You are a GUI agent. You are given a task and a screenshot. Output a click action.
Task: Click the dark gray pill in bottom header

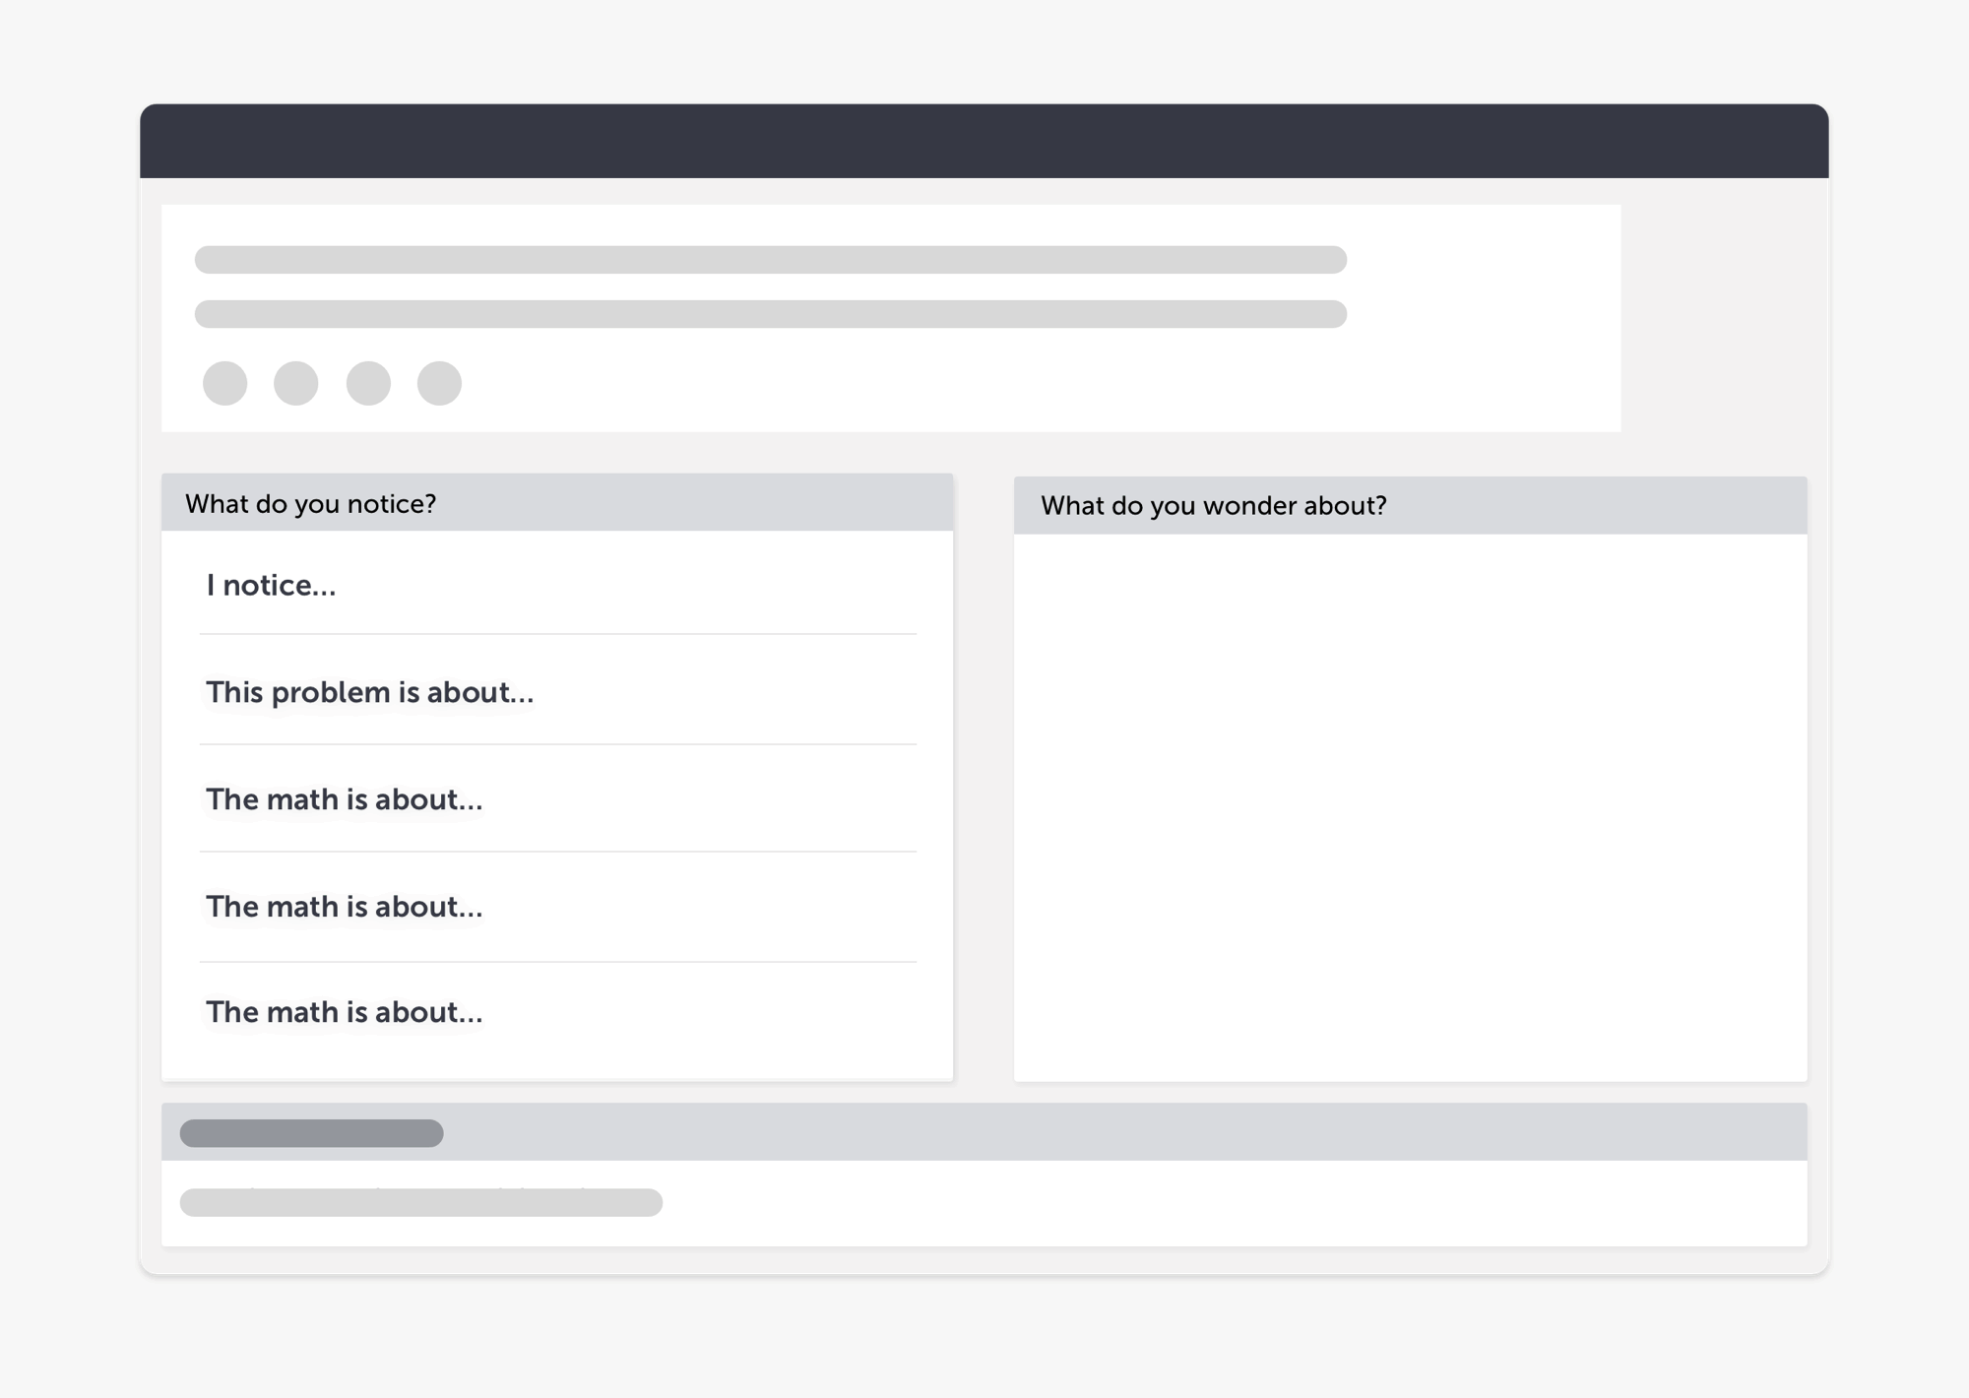311,1133
